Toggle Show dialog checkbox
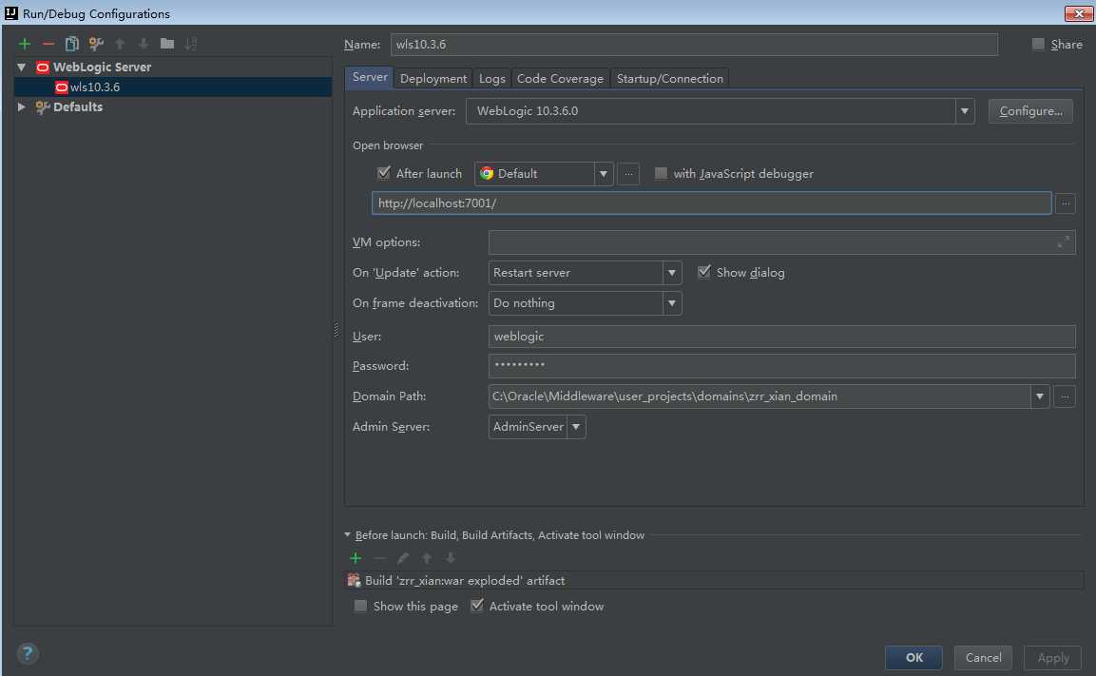 point(703,272)
